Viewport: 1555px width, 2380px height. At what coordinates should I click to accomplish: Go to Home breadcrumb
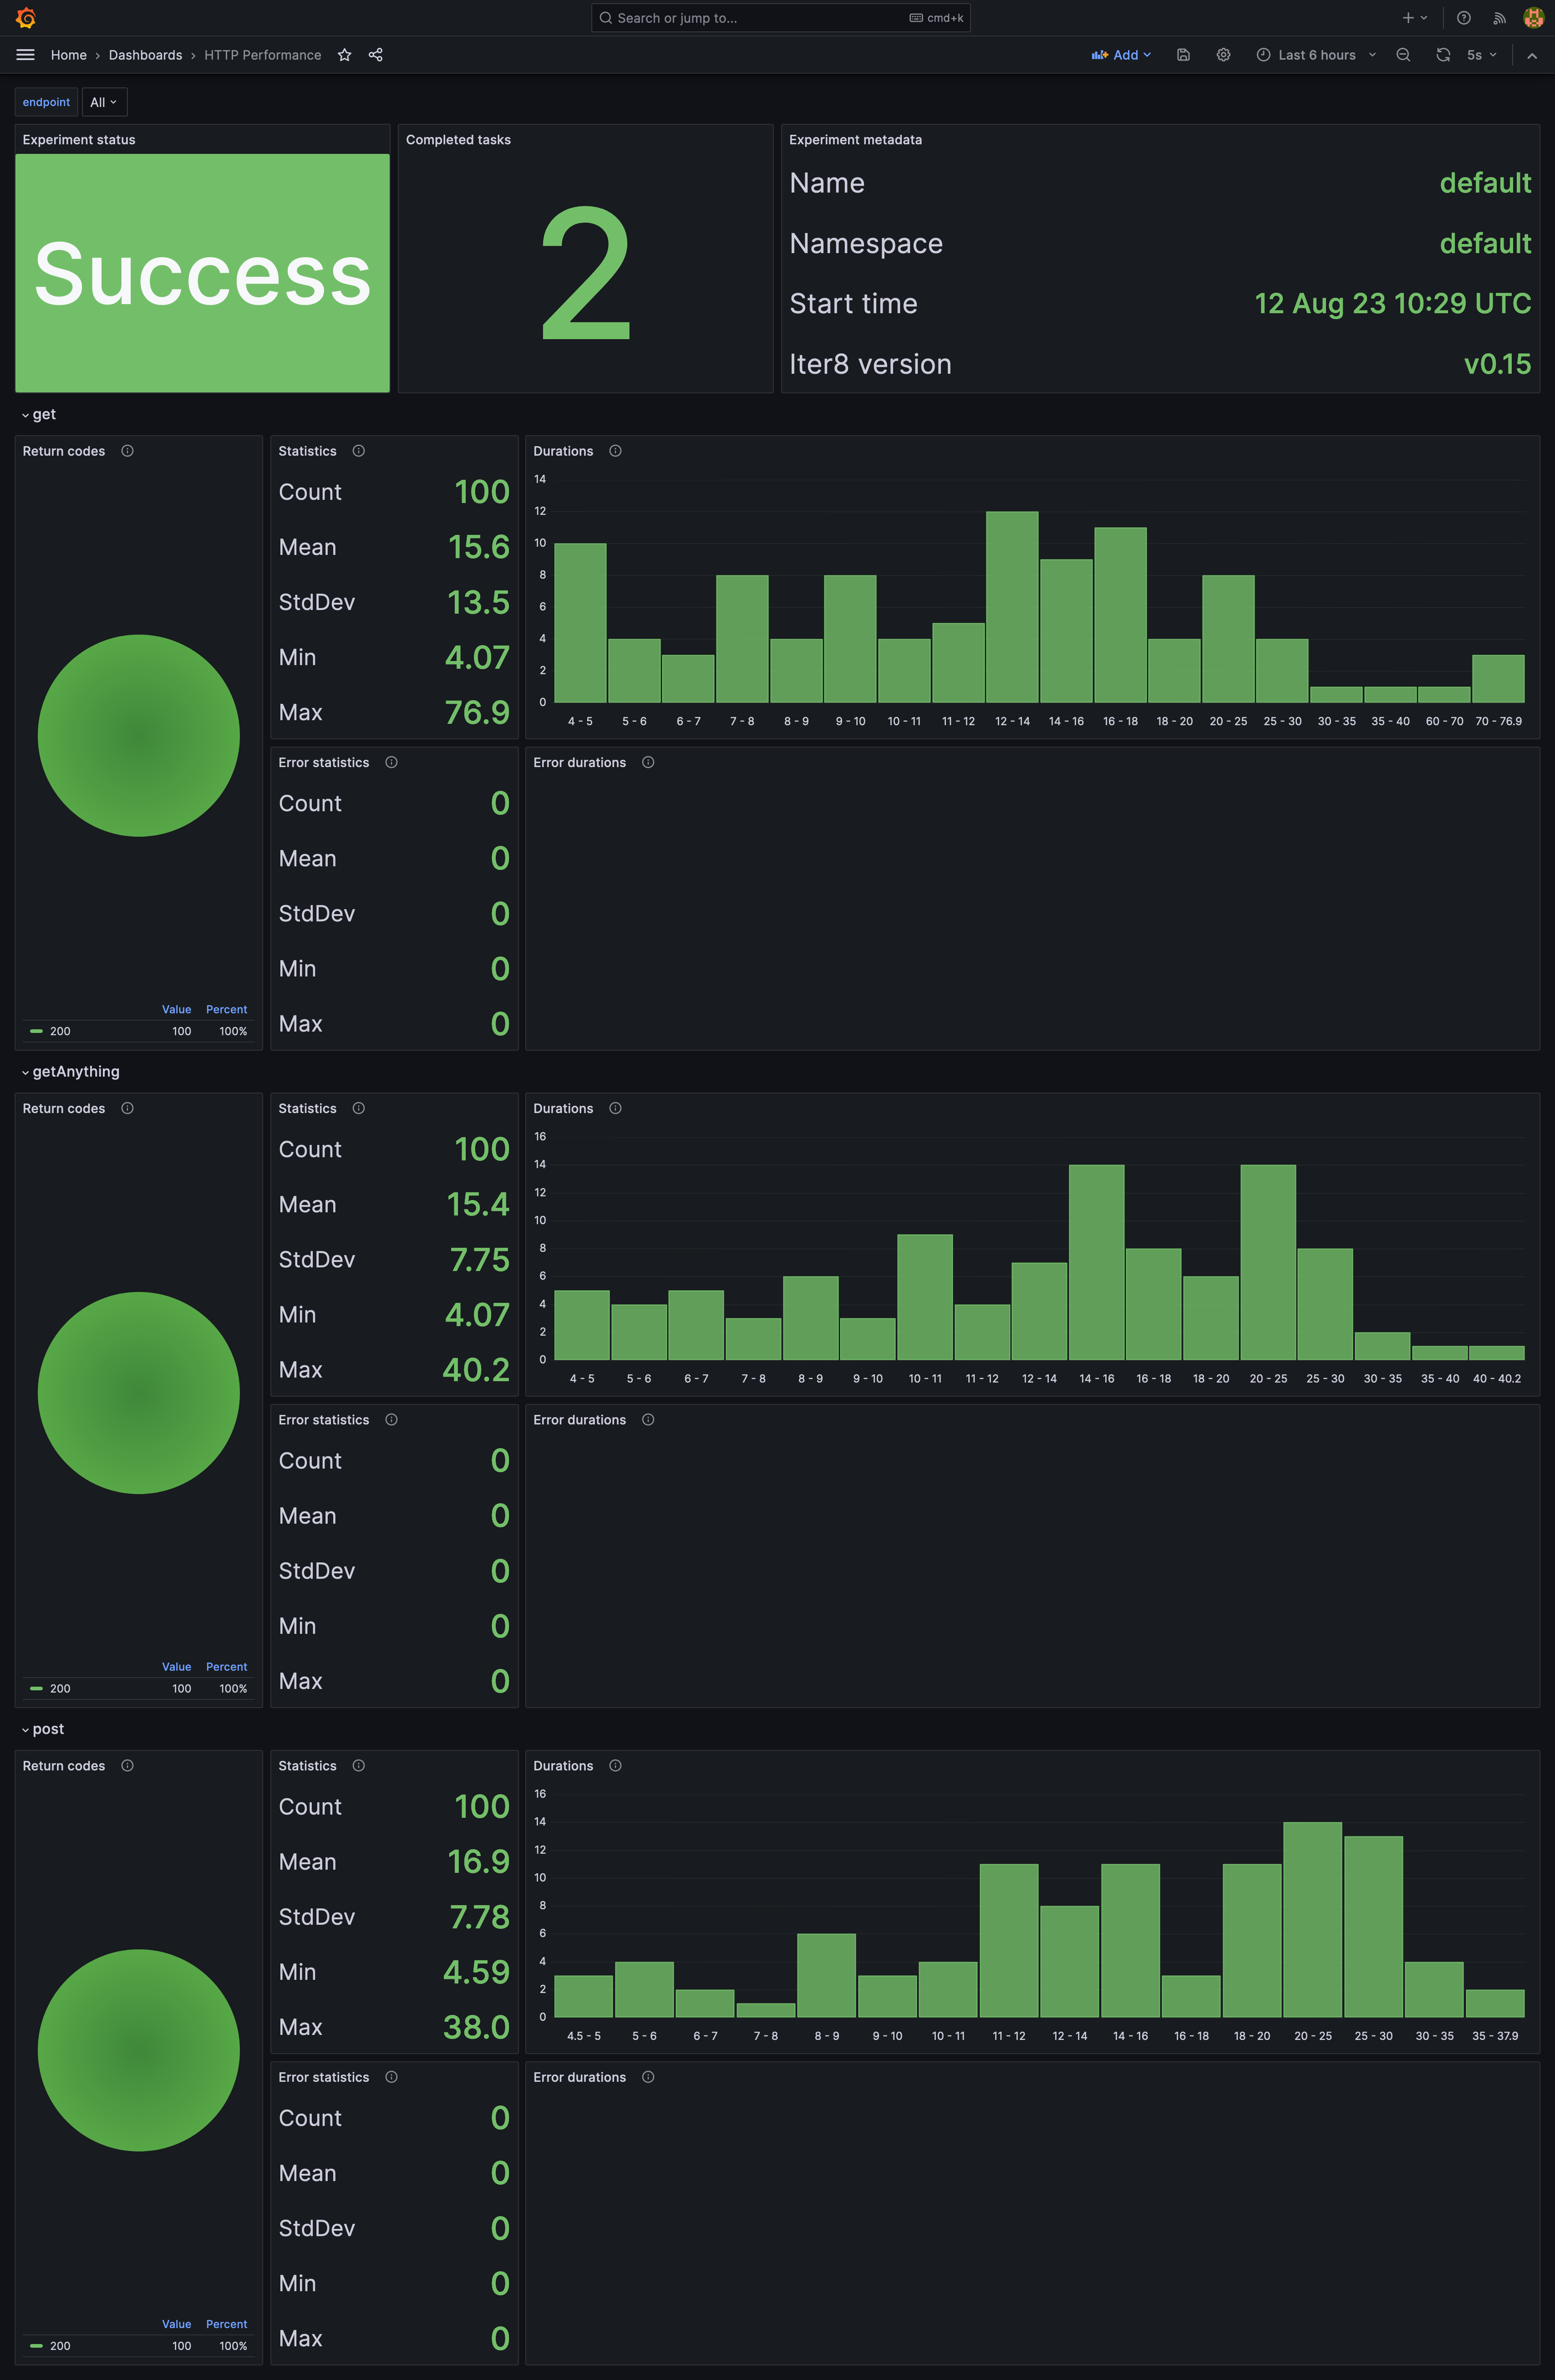coord(69,55)
